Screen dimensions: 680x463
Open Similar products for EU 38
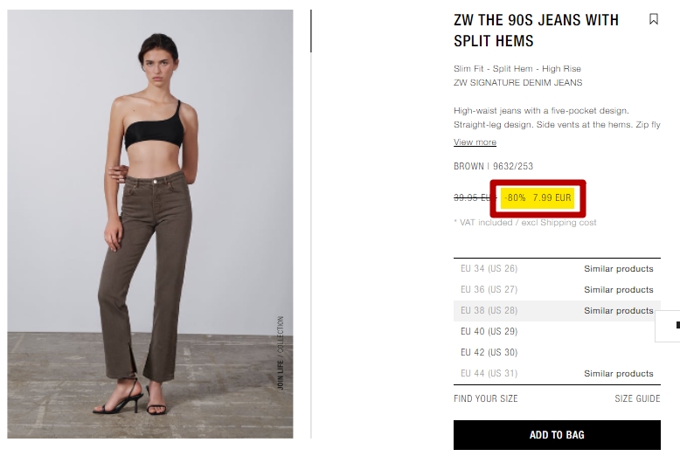[619, 310]
